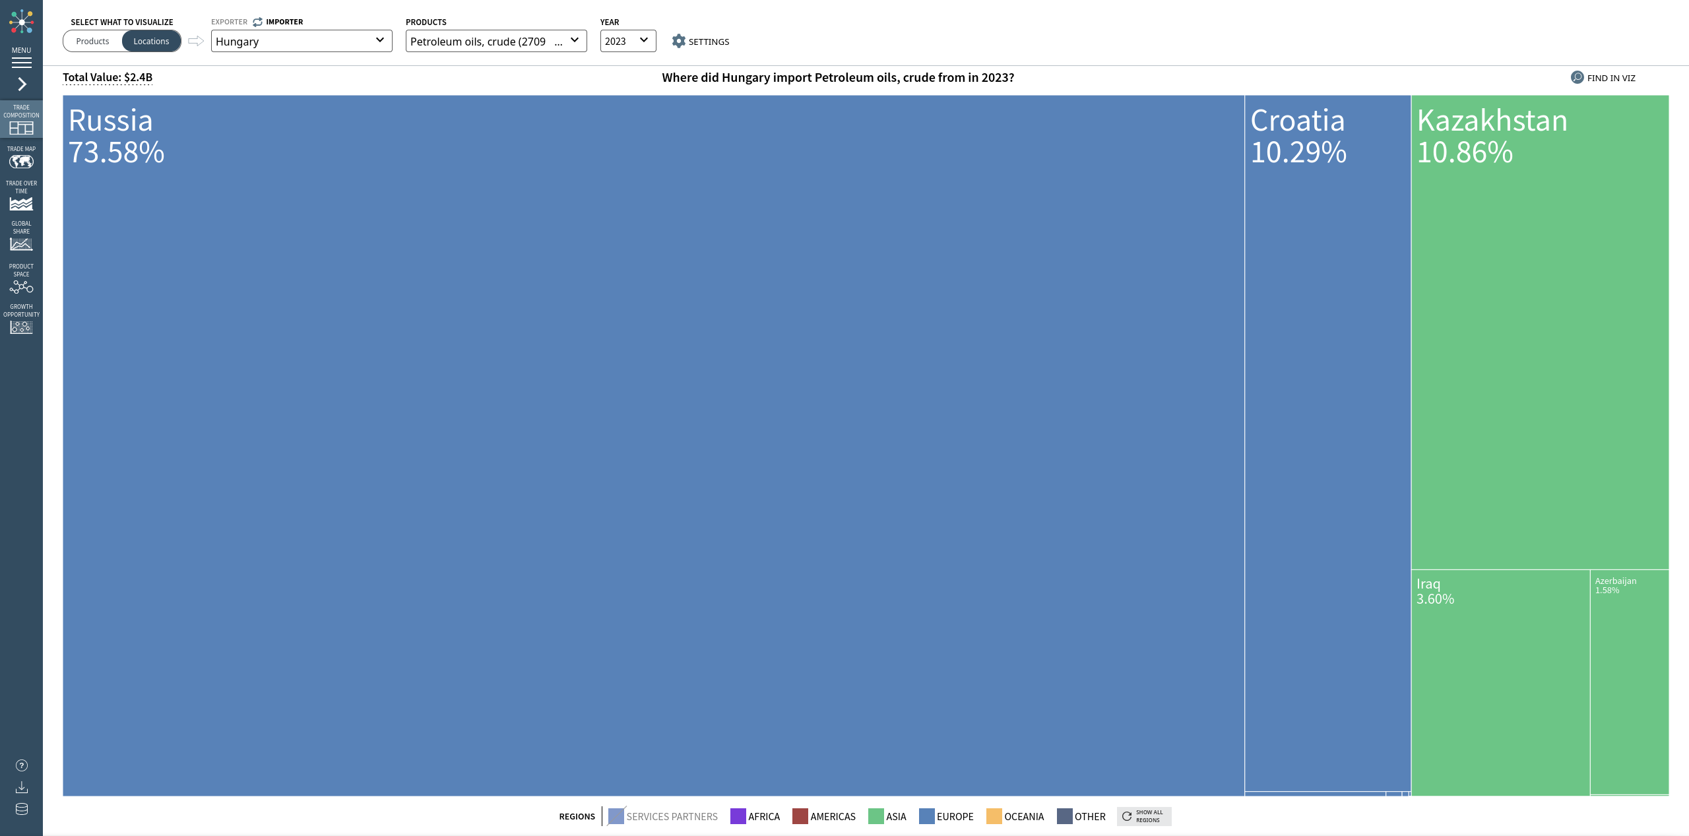
Task: Click the download icon in sidebar
Action: [x=21, y=787]
